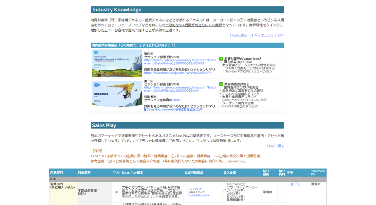Click the ◎ TAM symbol in SFA row
The width and height of the screenshot is (376, 205).
(116, 192)
